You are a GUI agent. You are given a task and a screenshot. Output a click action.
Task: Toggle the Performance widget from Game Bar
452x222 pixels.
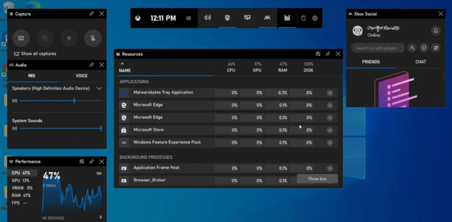(x=247, y=18)
